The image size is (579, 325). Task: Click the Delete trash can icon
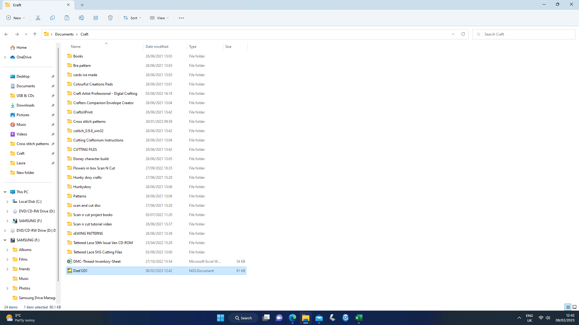point(110,18)
